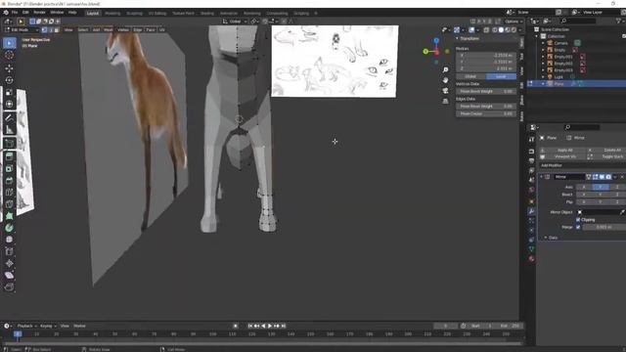This screenshot has width=626, height=352.
Task: Click the Apply All button
Action: tap(562, 150)
